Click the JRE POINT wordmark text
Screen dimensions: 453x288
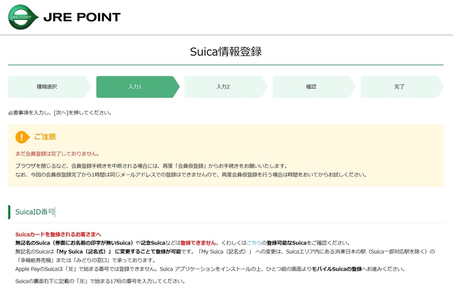(82, 17)
